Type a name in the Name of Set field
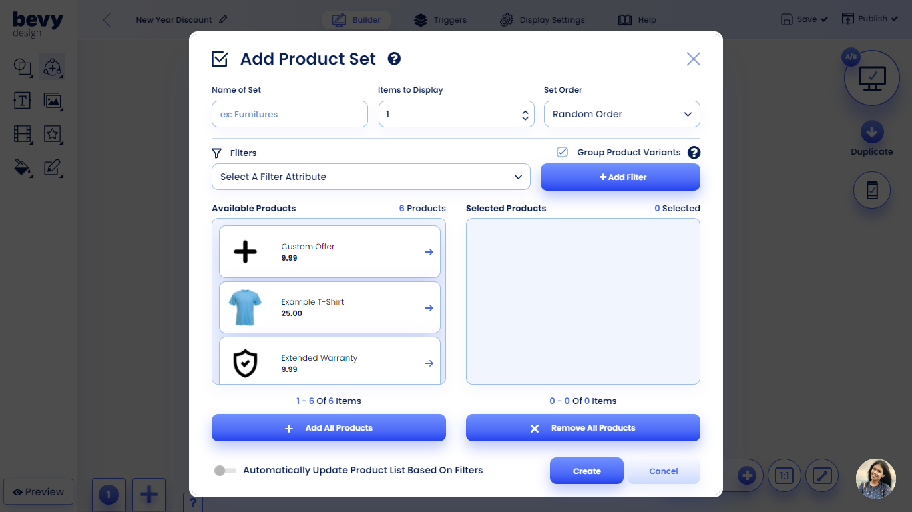The height and width of the screenshot is (512, 912). tap(289, 114)
